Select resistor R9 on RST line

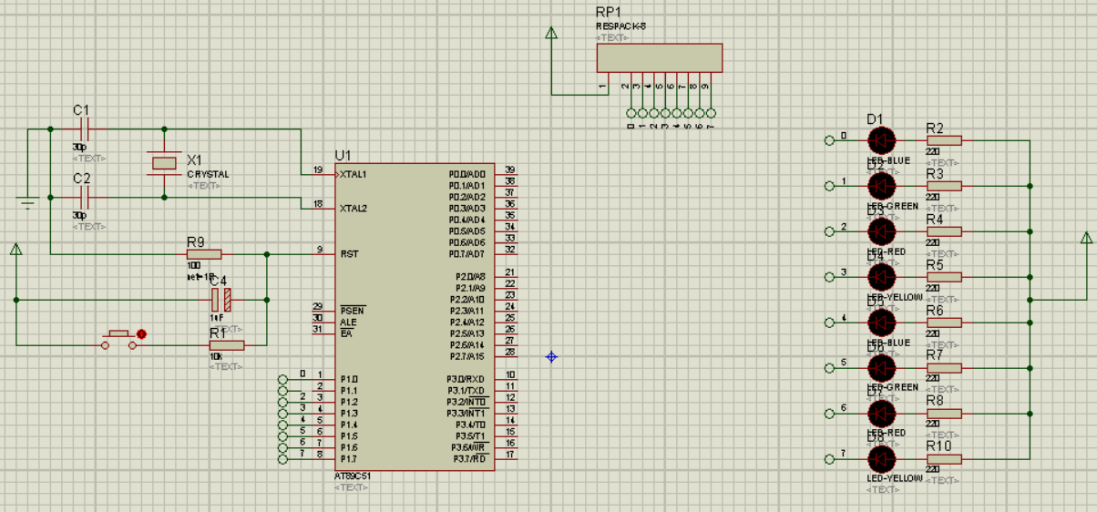204,254
